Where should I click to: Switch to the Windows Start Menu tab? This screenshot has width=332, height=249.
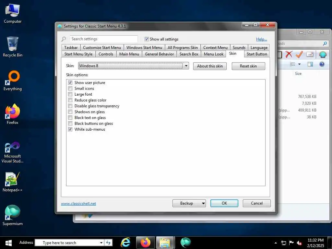tap(144, 48)
